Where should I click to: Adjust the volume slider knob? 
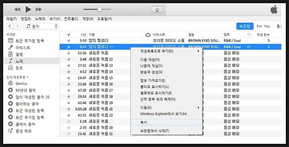100,9
